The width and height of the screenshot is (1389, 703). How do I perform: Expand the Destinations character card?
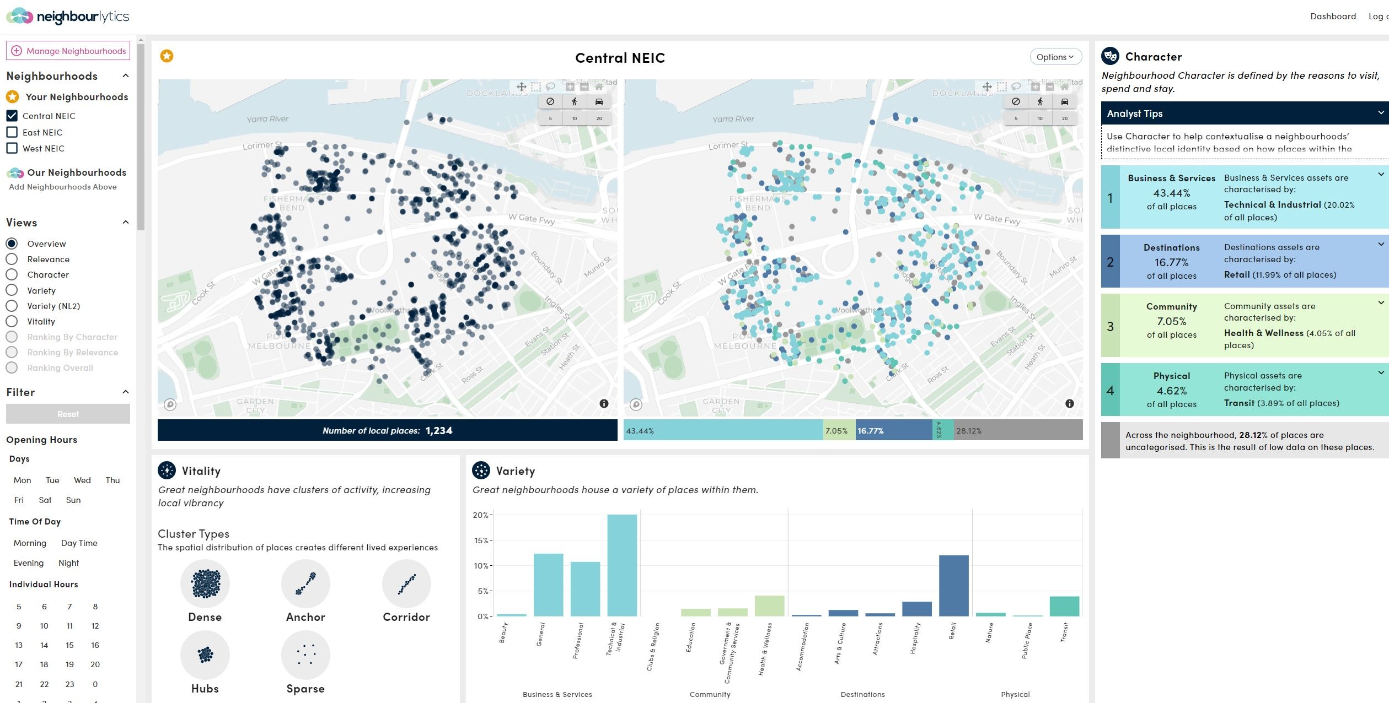(1381, 244)
